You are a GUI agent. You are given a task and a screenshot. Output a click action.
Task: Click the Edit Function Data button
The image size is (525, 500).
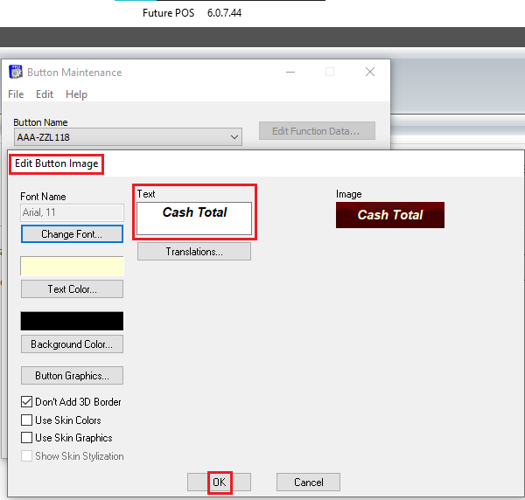(317, 131)
